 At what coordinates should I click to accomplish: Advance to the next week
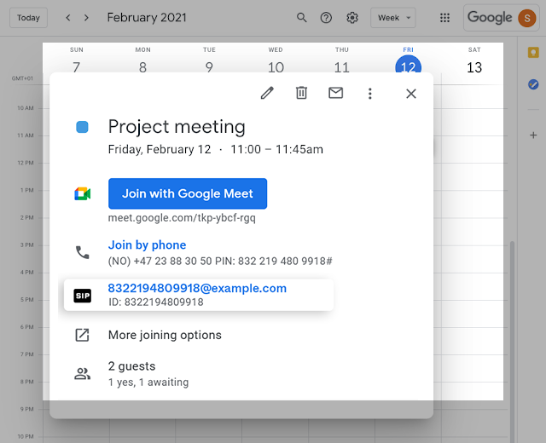(89, 18)
